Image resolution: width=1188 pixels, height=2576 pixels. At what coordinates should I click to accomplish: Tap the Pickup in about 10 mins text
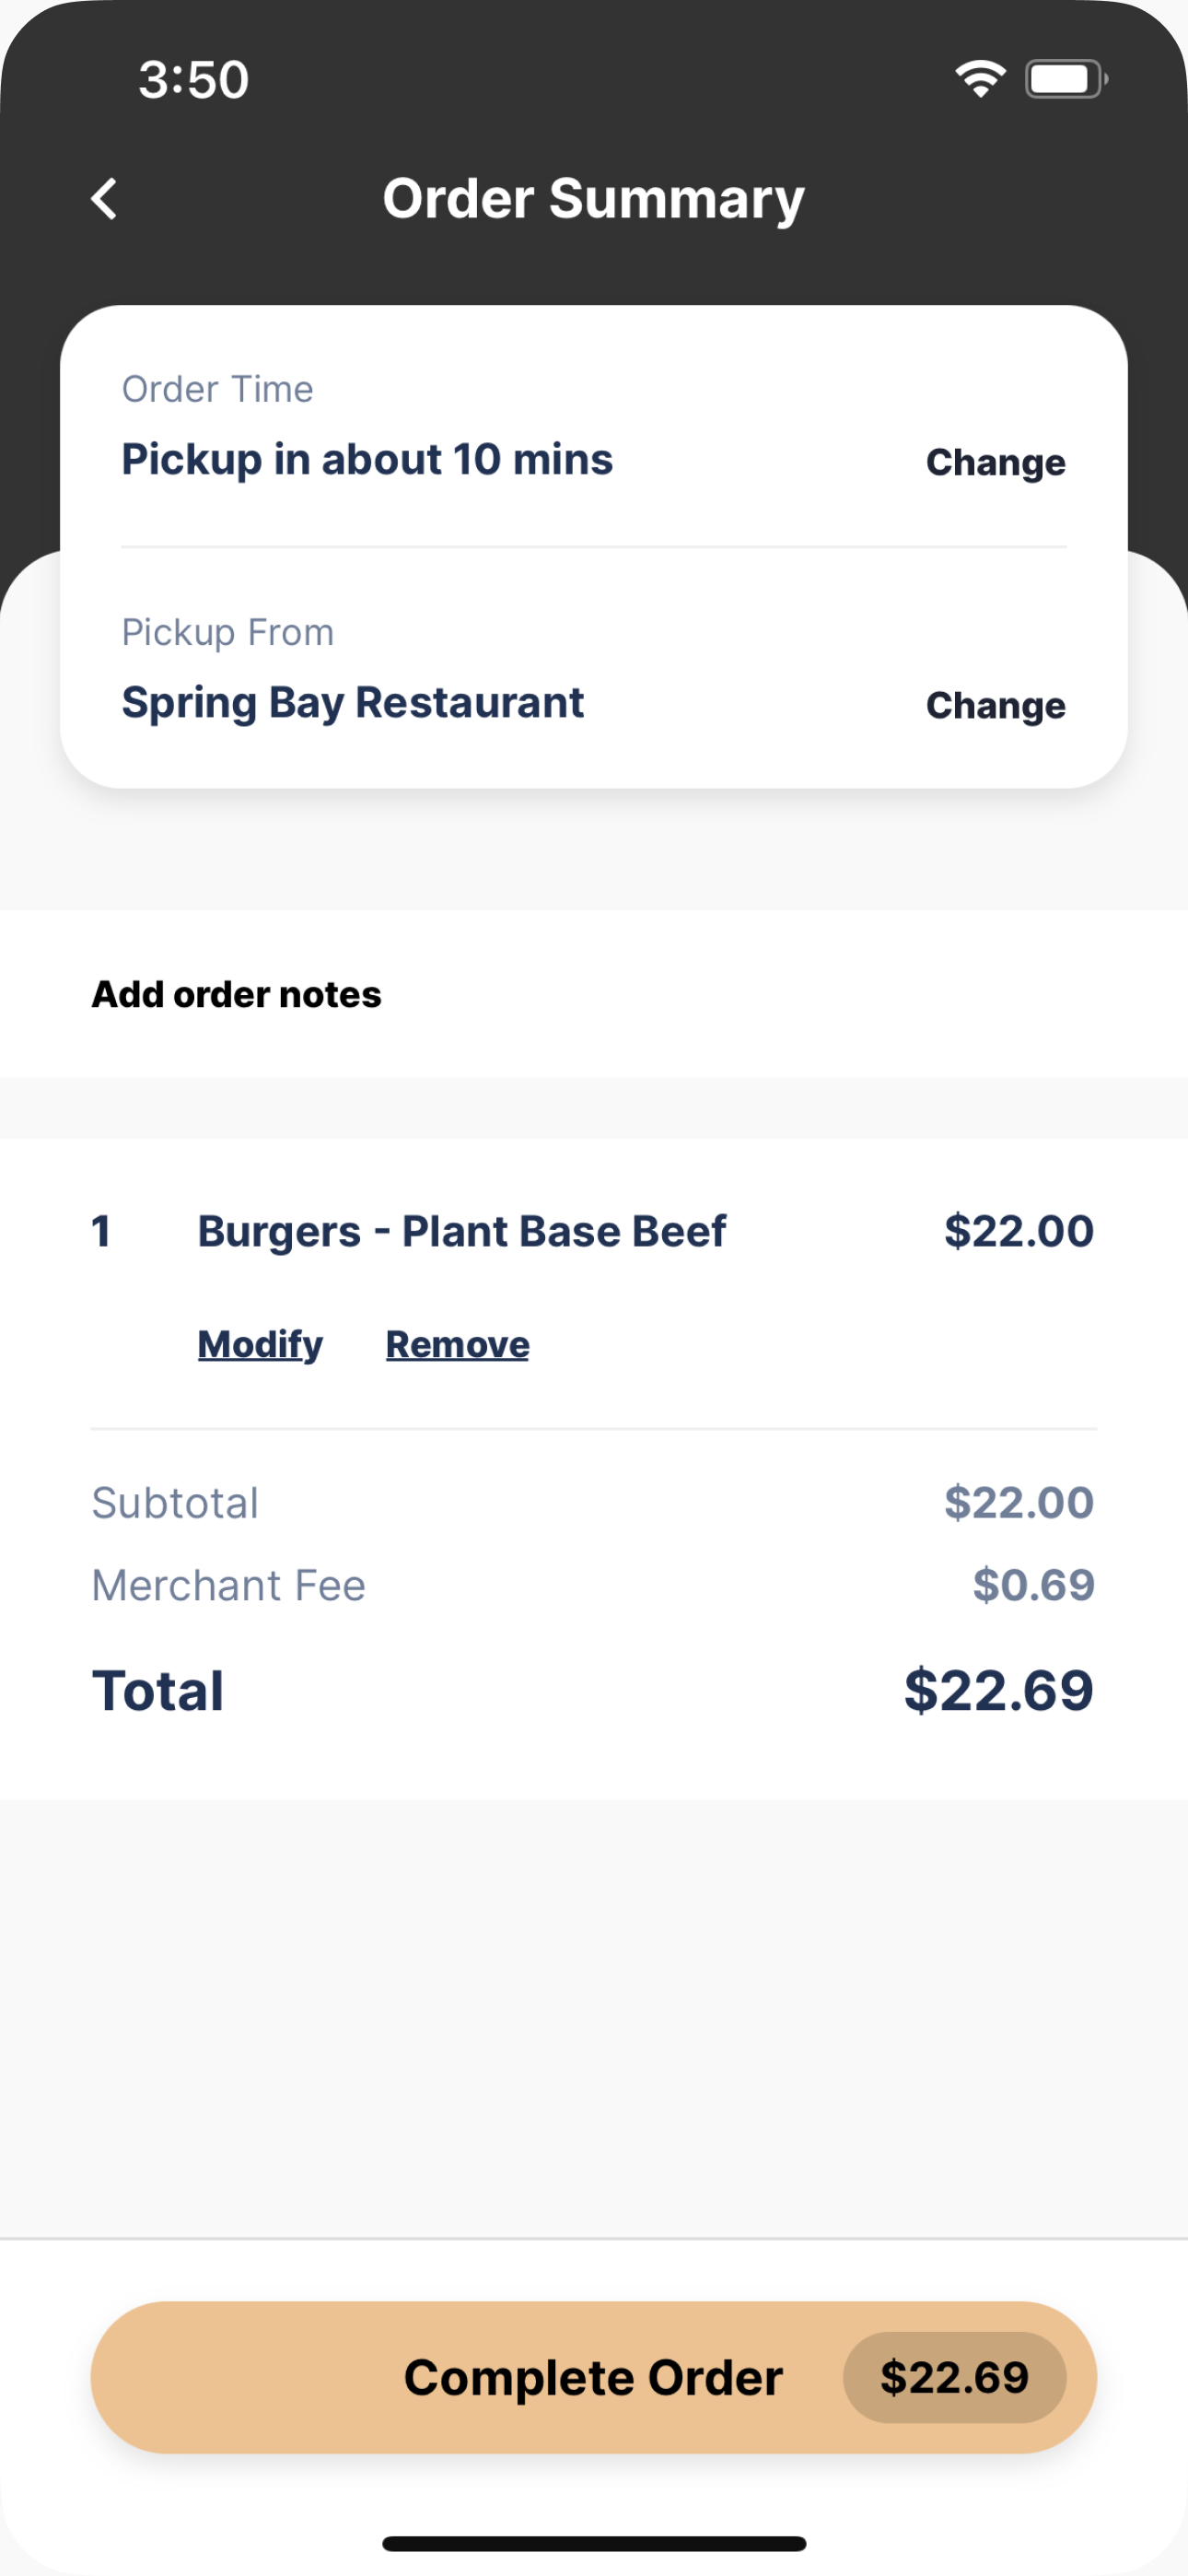point(367,460)
